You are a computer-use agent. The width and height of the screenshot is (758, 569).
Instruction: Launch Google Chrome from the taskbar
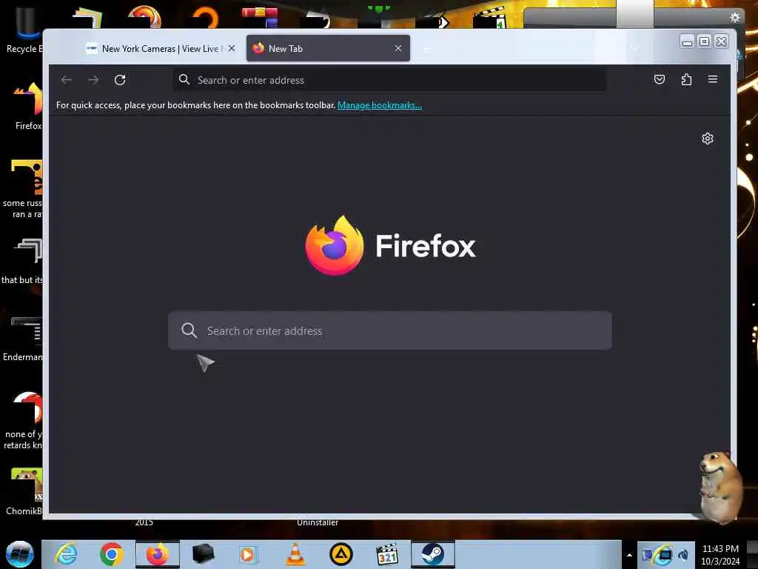click(111, 554)
